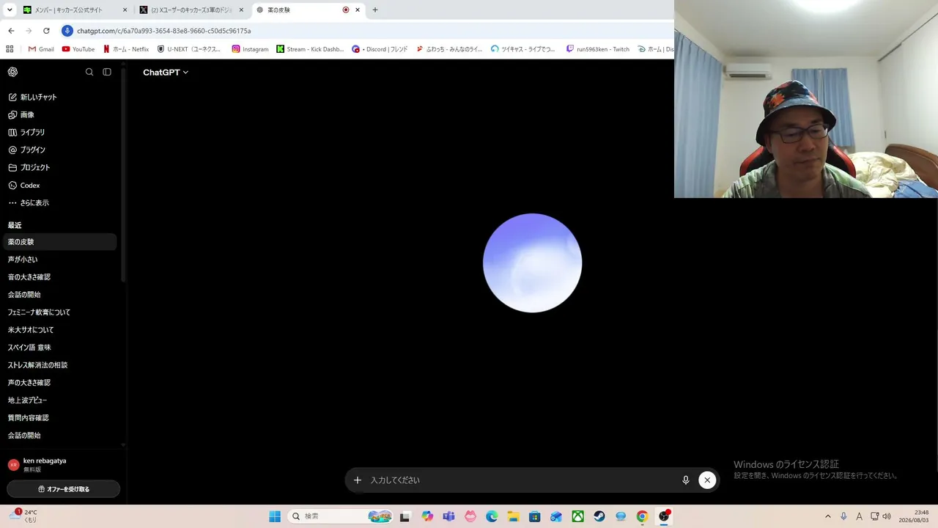This screenshot has height=528, width=938.
Task: Open the ツイキャス bookmark
Action: point(523,49)
